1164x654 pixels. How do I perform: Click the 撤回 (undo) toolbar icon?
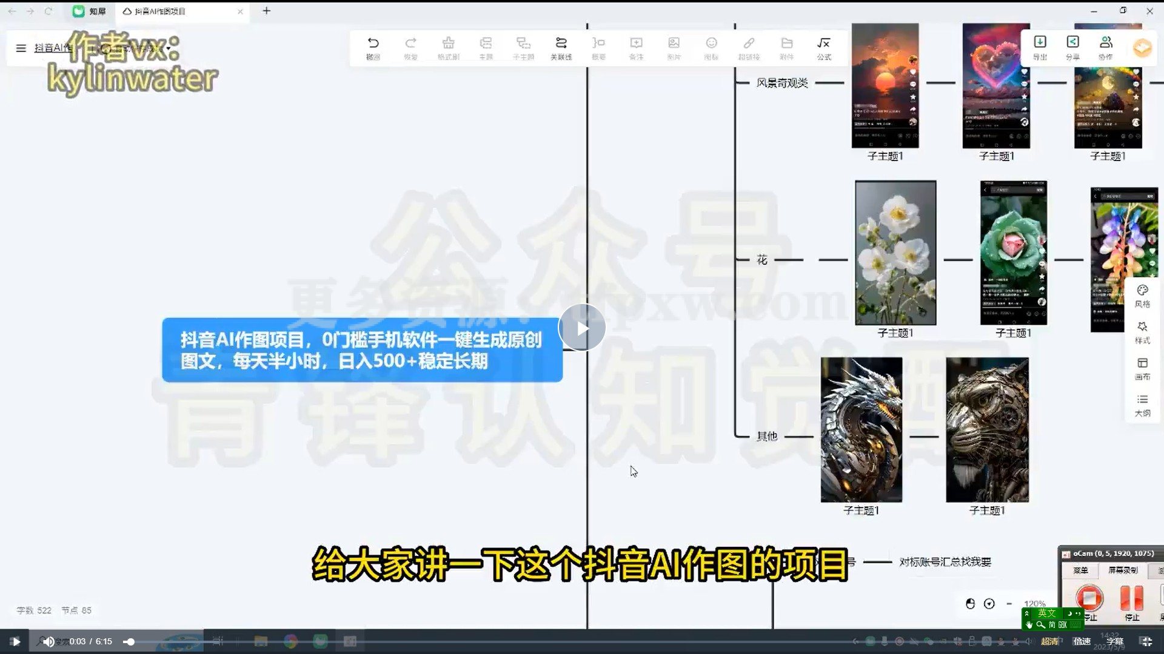[373, 47]
